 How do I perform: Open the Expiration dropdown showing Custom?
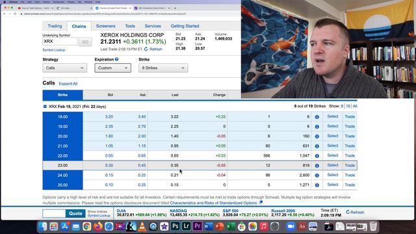pos(112,68)
